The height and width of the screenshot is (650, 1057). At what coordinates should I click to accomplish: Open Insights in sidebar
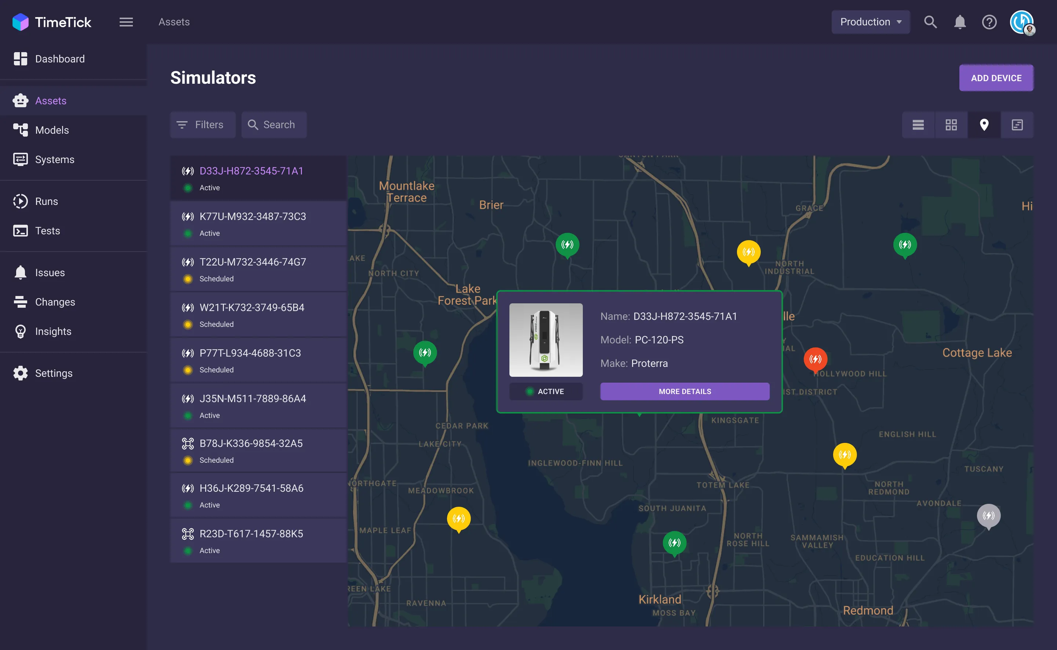click(73, 332)
